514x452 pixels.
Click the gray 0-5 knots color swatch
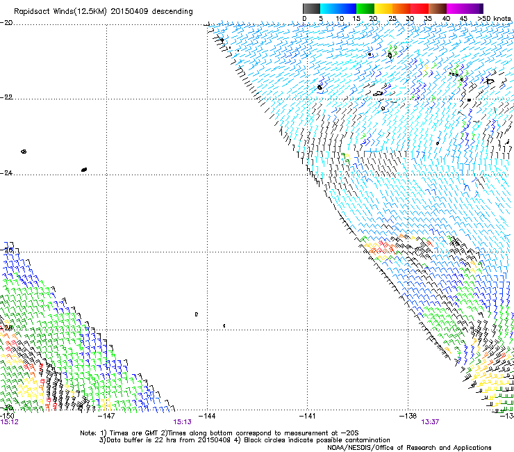(x=312, y=8)
